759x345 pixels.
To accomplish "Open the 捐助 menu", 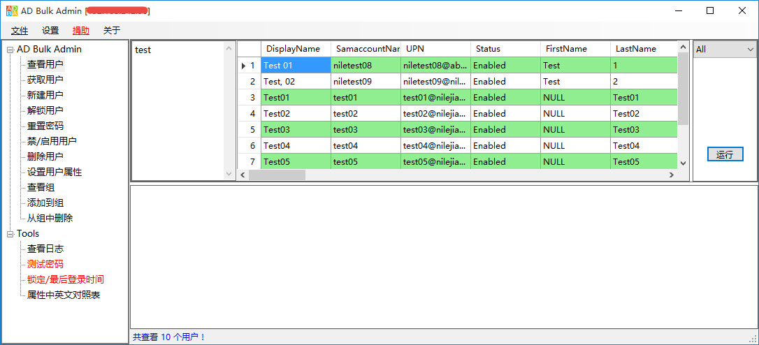I will pyautogui.click(x=81, y=30).
